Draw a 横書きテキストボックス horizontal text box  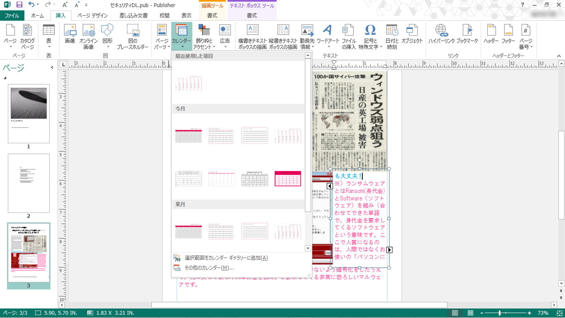click(x=252, y=37)
